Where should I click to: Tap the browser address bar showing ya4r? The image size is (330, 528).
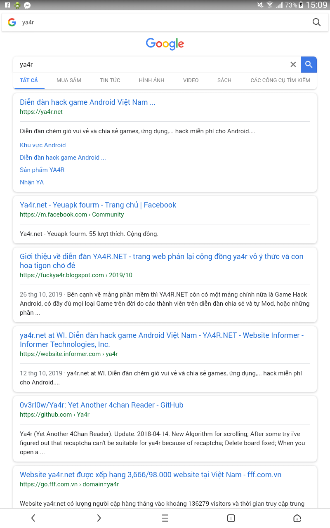click(x=161, y=22)
